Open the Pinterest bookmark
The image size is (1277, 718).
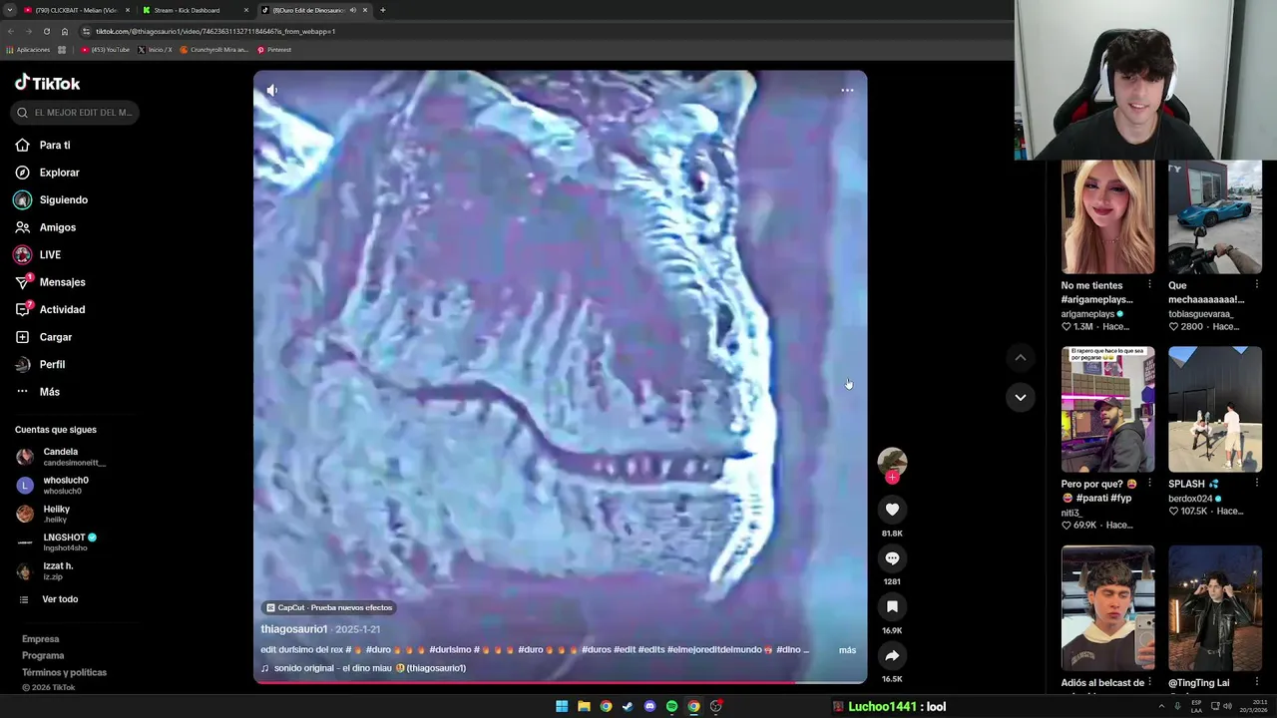click(274, 50)
